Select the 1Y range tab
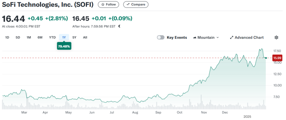Image resolution: width=286 pixels, height=120 pixels. (x=64, y=37)
